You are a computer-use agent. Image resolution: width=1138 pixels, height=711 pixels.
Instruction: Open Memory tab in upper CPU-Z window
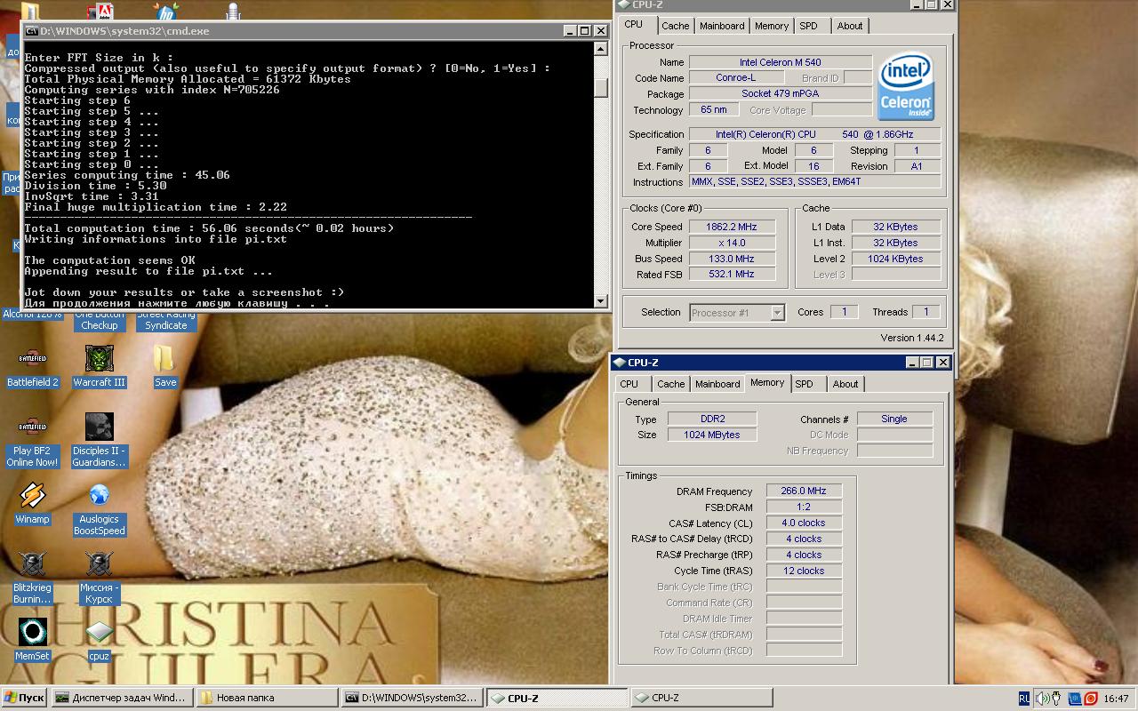[x=772, y=26]
